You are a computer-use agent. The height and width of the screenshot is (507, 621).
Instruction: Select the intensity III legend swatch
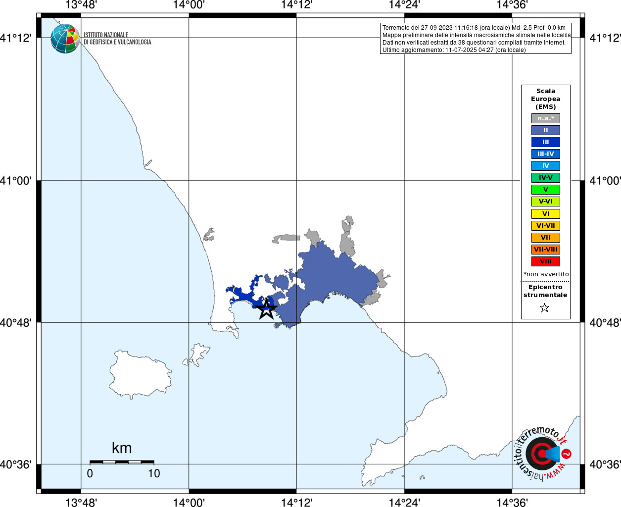(x=546, y=142)
